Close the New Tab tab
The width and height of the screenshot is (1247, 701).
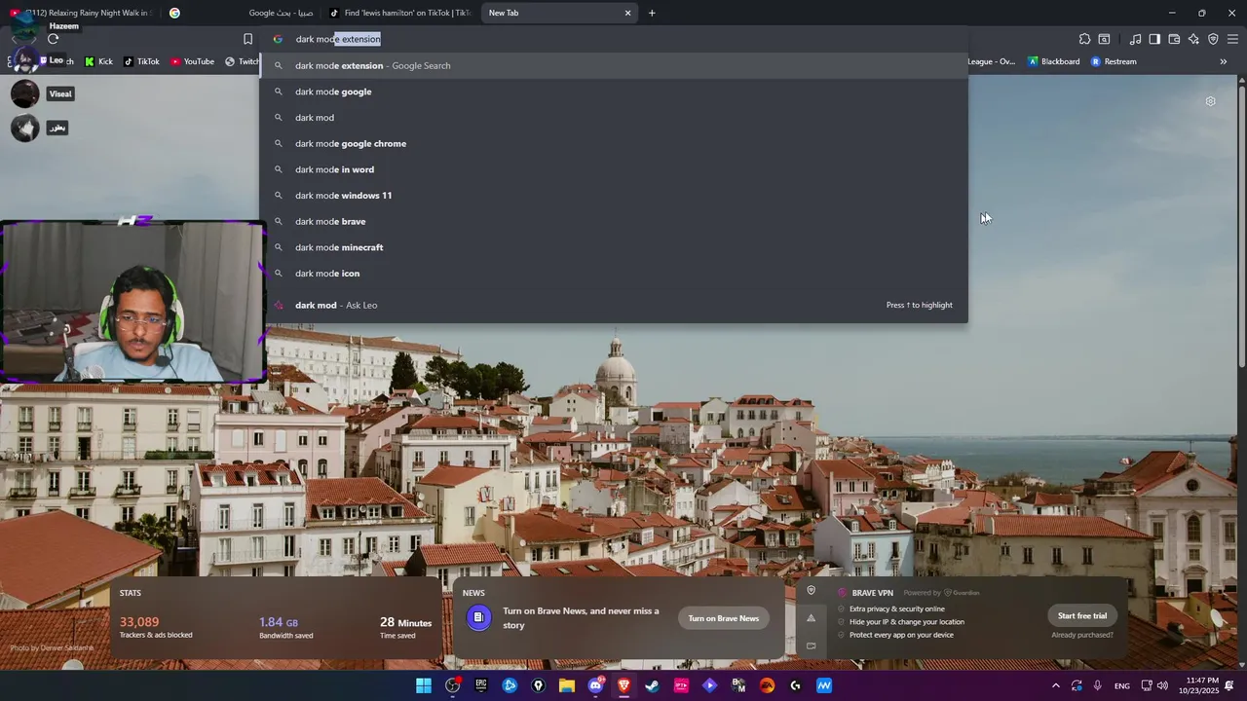[x=627, y=13]
